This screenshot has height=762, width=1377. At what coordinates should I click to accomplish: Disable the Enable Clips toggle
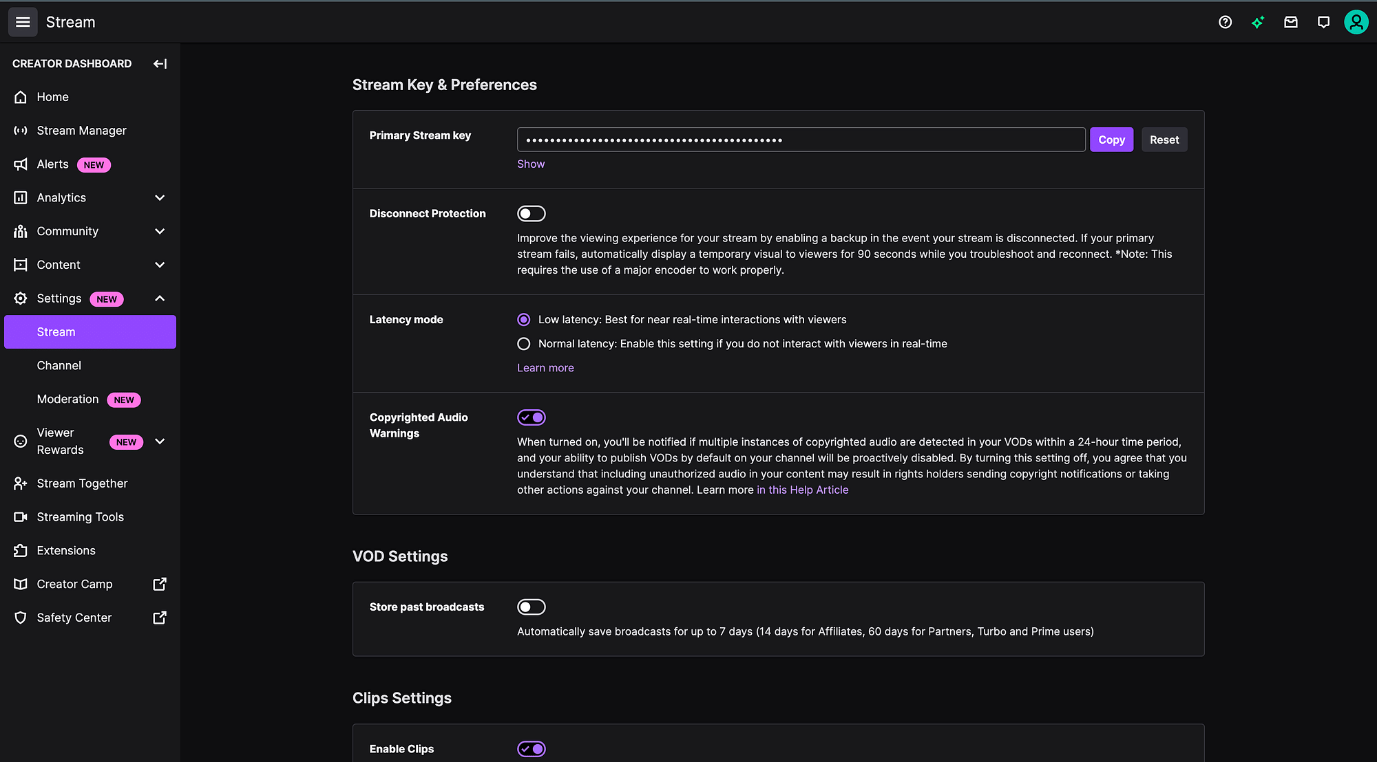click(x=532, y=749)
